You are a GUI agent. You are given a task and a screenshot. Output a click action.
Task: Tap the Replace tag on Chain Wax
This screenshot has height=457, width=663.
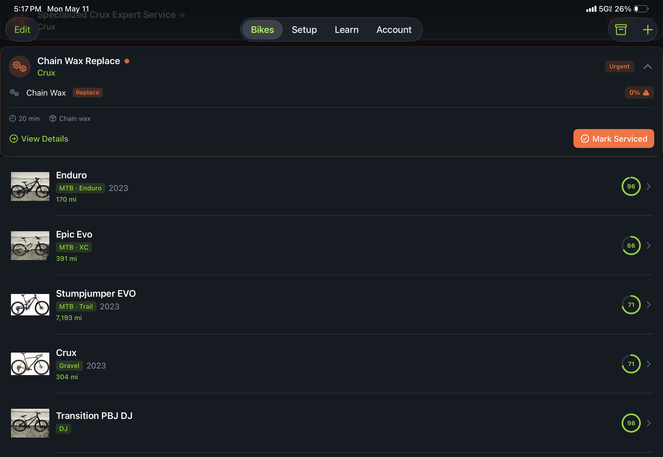tap(88, 93)
